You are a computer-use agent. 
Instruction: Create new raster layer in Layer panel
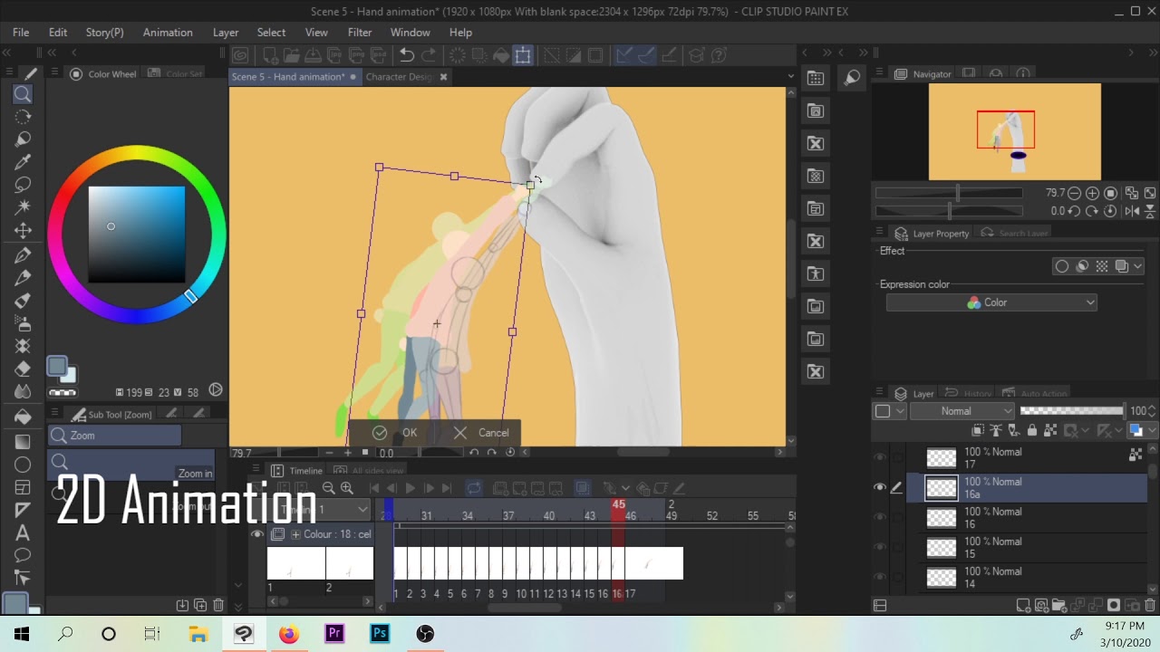coord(1023,605)
